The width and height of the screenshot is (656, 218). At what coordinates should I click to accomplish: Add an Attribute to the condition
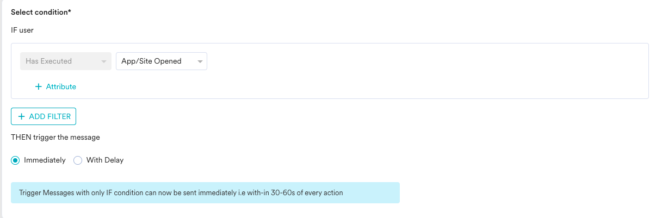click(55, 87)
